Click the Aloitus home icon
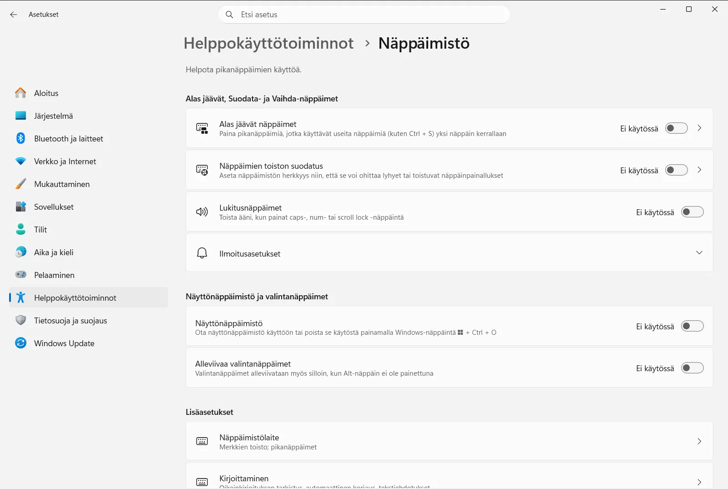Image resolution: width=728 pixels, height=489 pixels. point(20,93)
